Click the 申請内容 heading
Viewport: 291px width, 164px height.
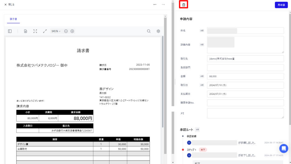point(186,19)
